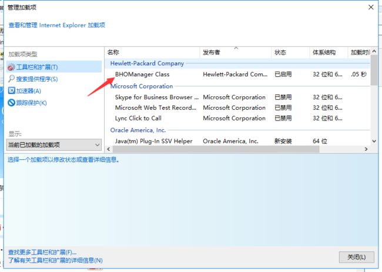
Task: Click the vertical scrollbar down arrow
Action: click(374, 141)
